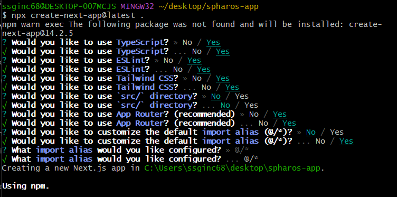Click the "ssginc68@DESKTOP-007MCJS" username in the prompt

[x=59, y=6]
